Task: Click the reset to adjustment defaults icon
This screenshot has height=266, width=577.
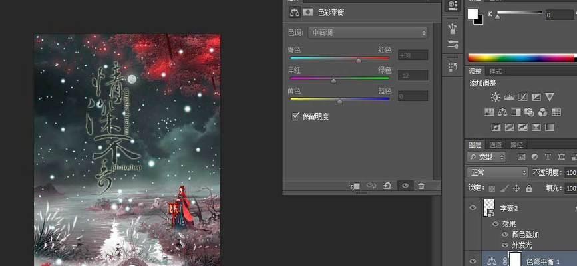Action: (x=387, y=186)
